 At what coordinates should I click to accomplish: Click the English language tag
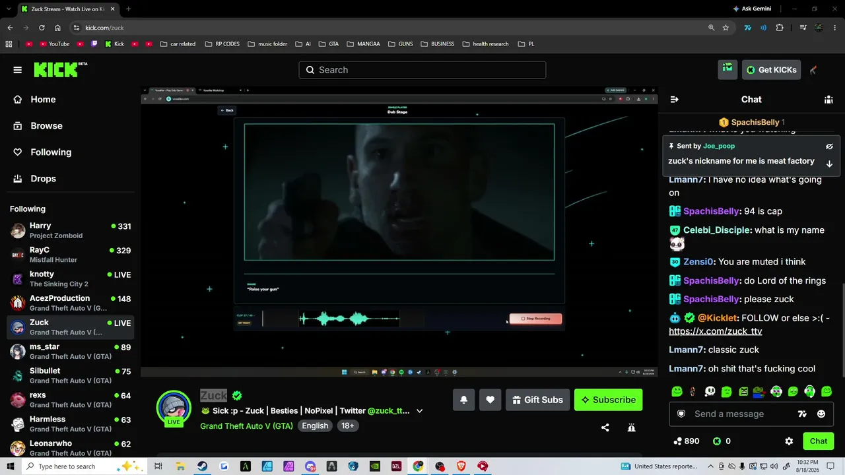(315, 426)
